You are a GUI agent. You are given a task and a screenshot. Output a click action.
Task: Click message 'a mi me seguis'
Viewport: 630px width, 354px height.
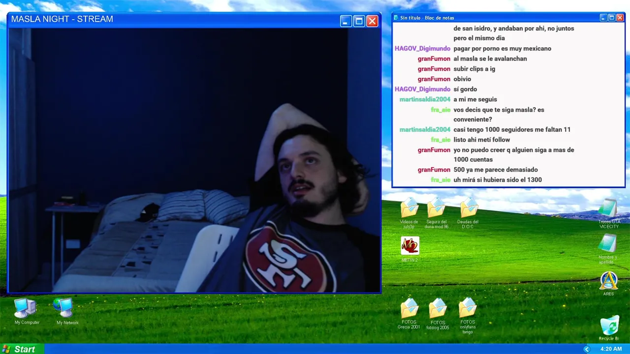coord(475,99)
